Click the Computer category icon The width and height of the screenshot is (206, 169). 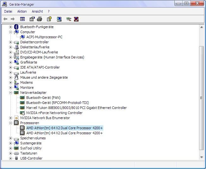(x=16, y=32)
